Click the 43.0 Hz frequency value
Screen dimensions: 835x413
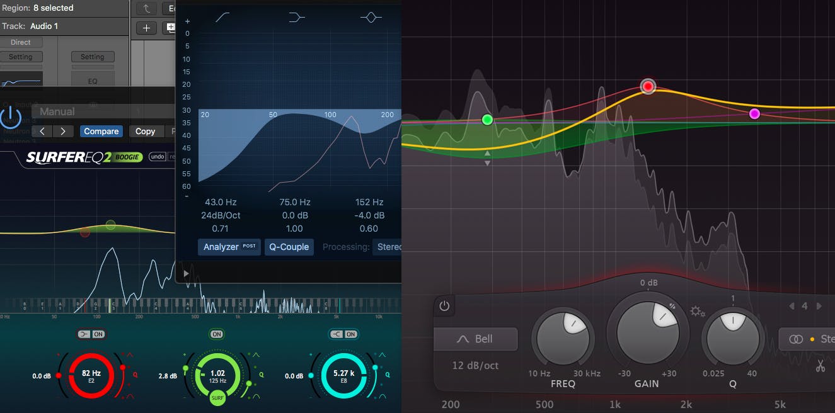(221, 202)
